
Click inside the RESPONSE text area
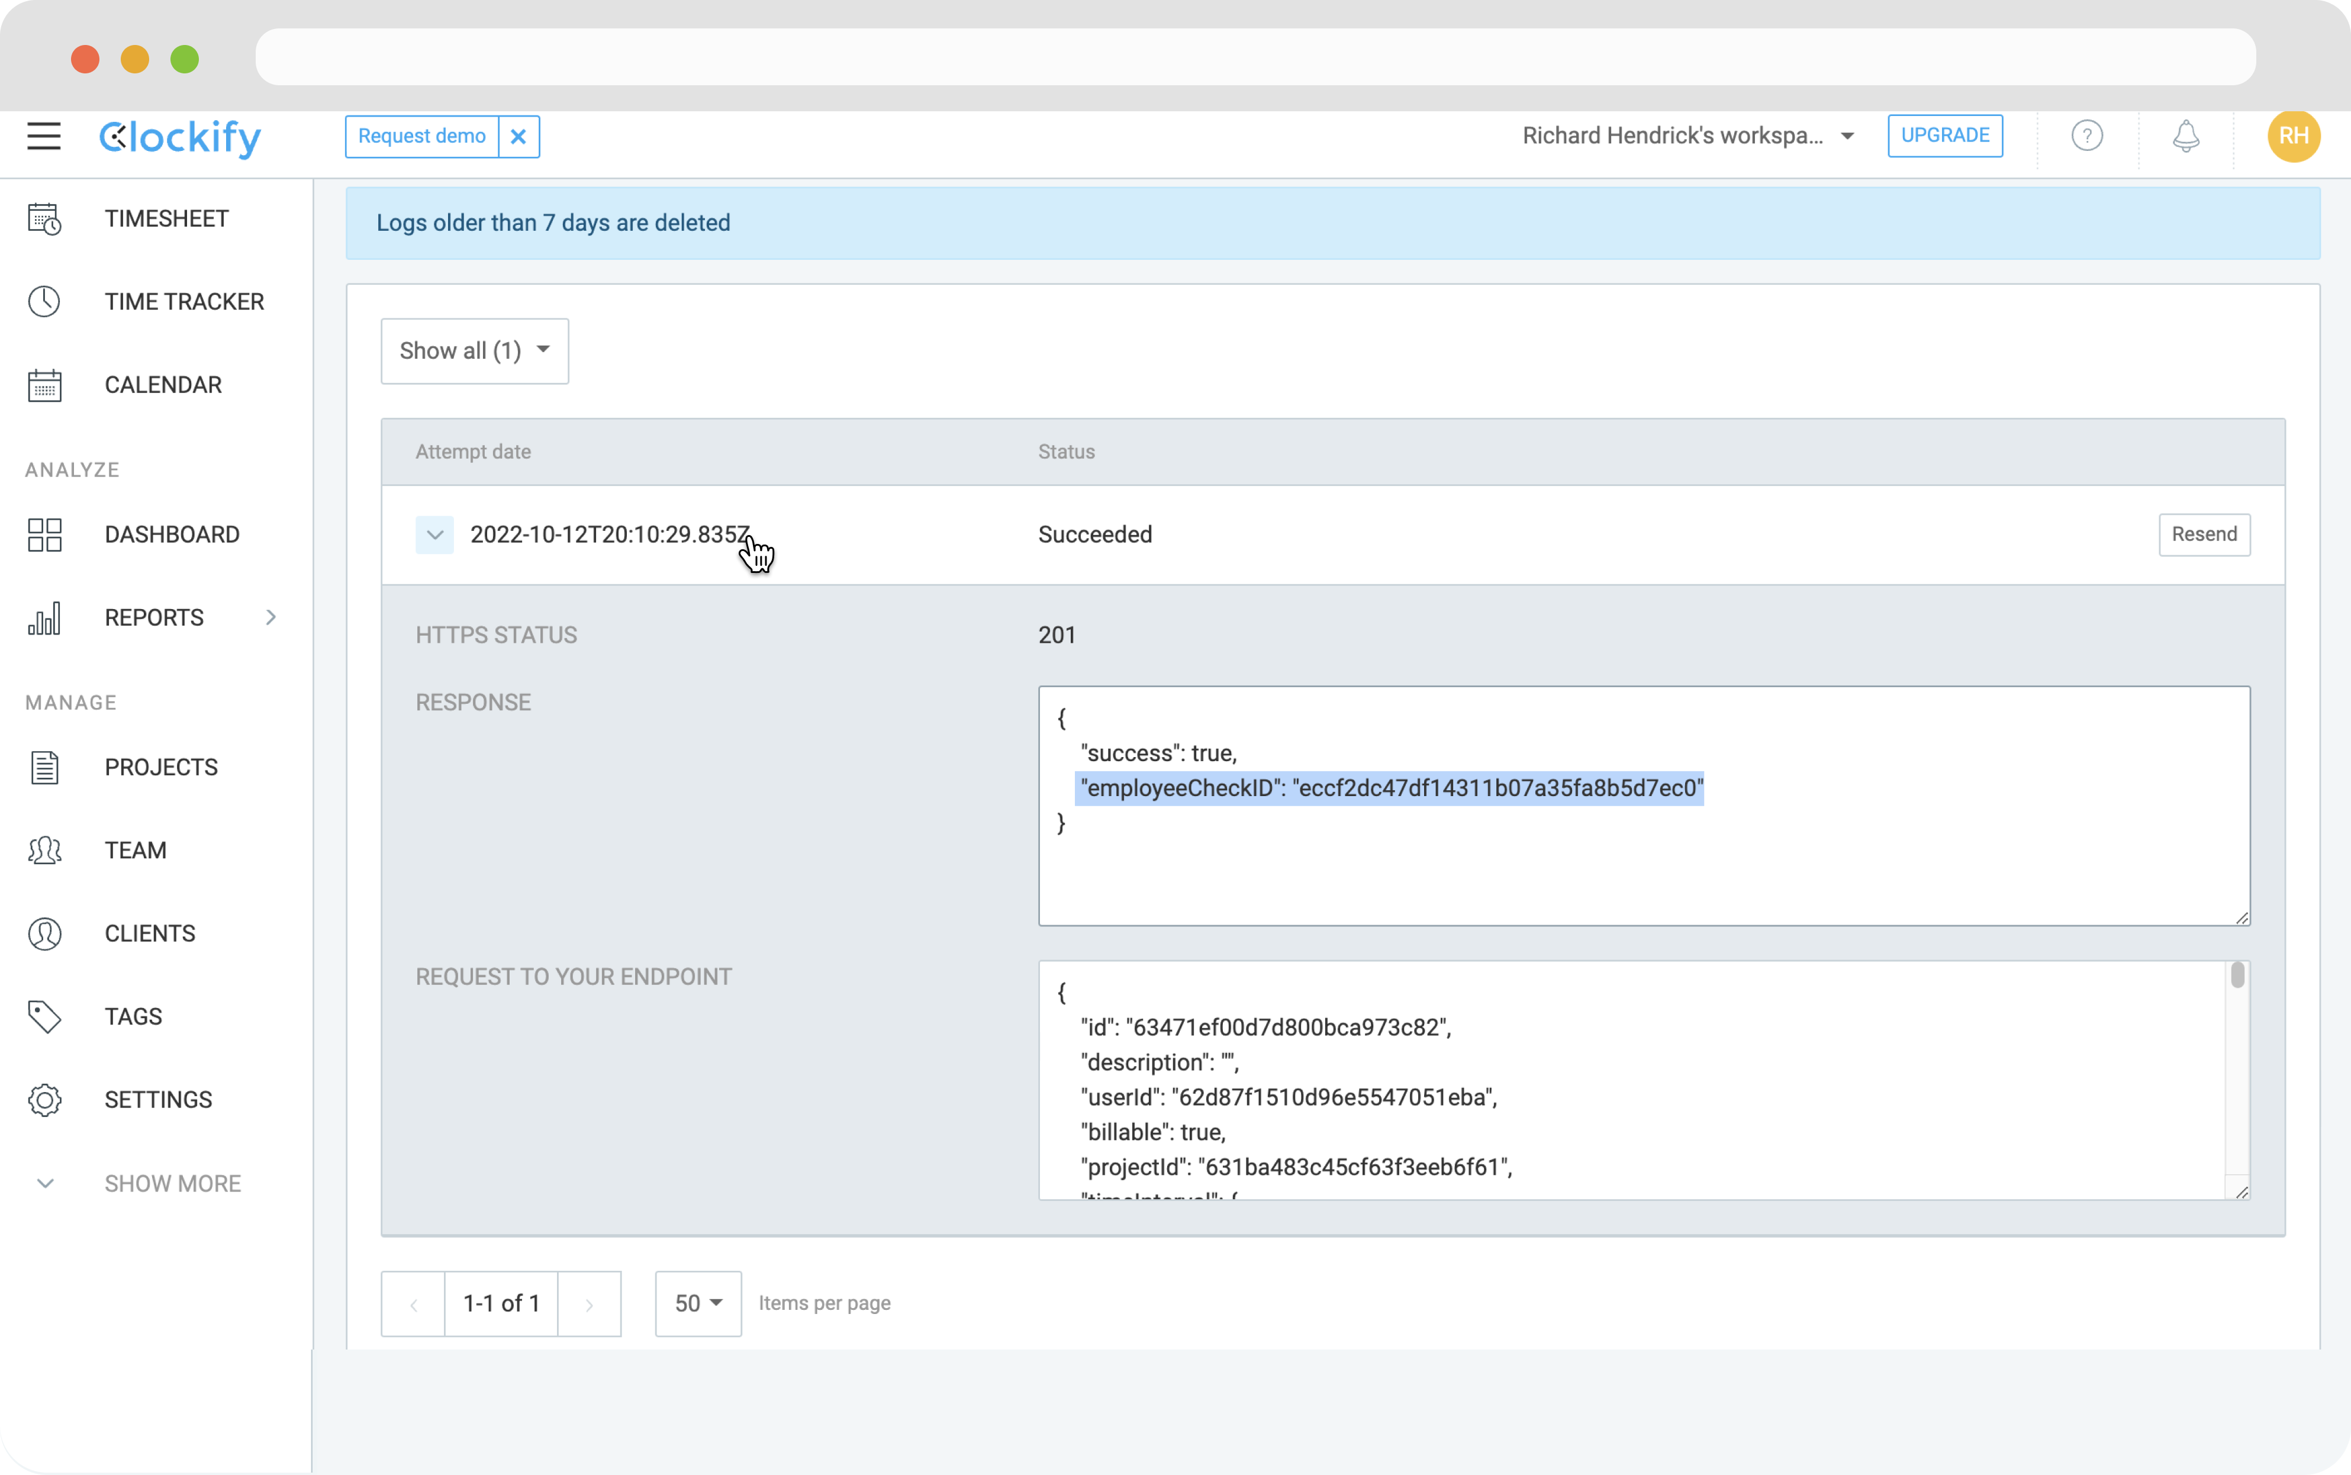1644,806
